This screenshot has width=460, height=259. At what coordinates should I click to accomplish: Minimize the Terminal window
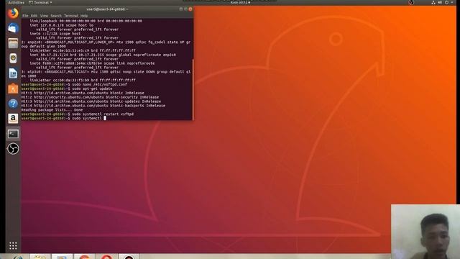tap(181, 9)
